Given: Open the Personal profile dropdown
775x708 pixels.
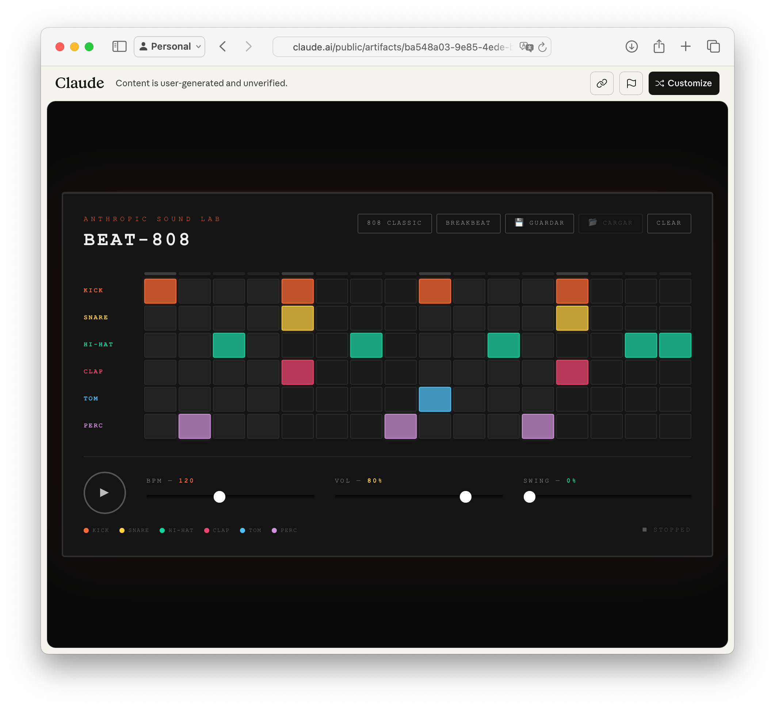Looking at the screenshot, I should 169,46.
